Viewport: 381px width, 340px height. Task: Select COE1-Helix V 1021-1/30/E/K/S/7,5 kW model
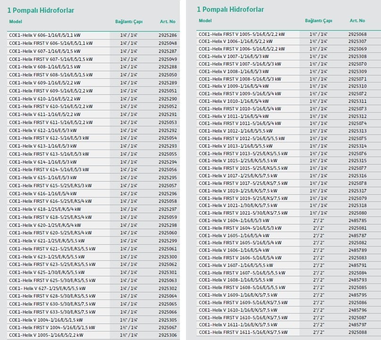click(x=237, y=206)
